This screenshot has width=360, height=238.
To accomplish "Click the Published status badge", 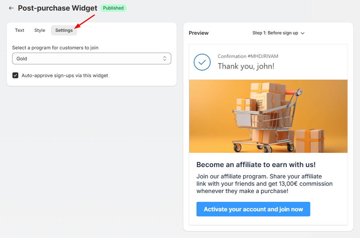I will [x=113, y=8].
